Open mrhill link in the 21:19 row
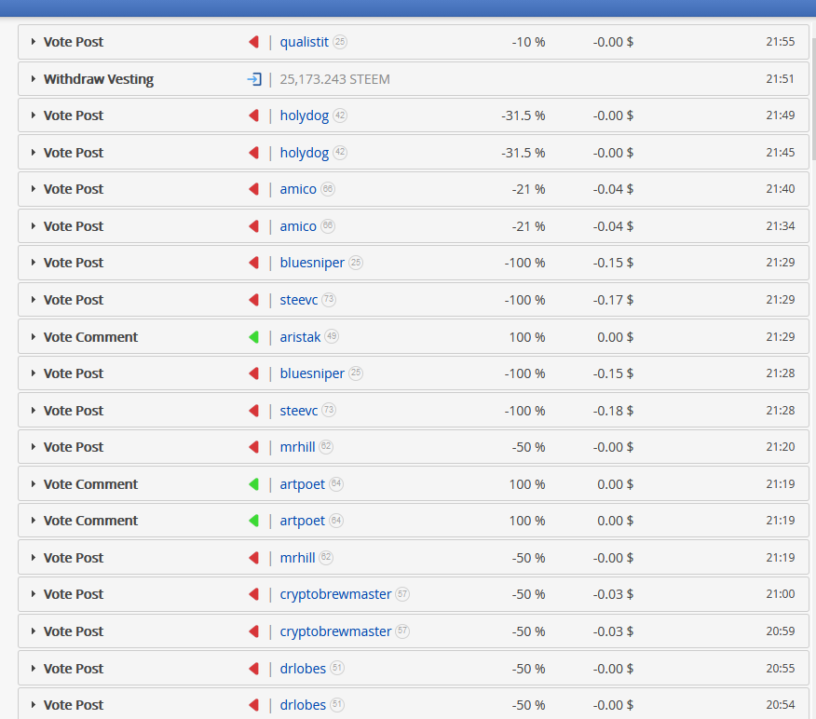This screenshot has height=719, width=816. [x=298, y=558]
